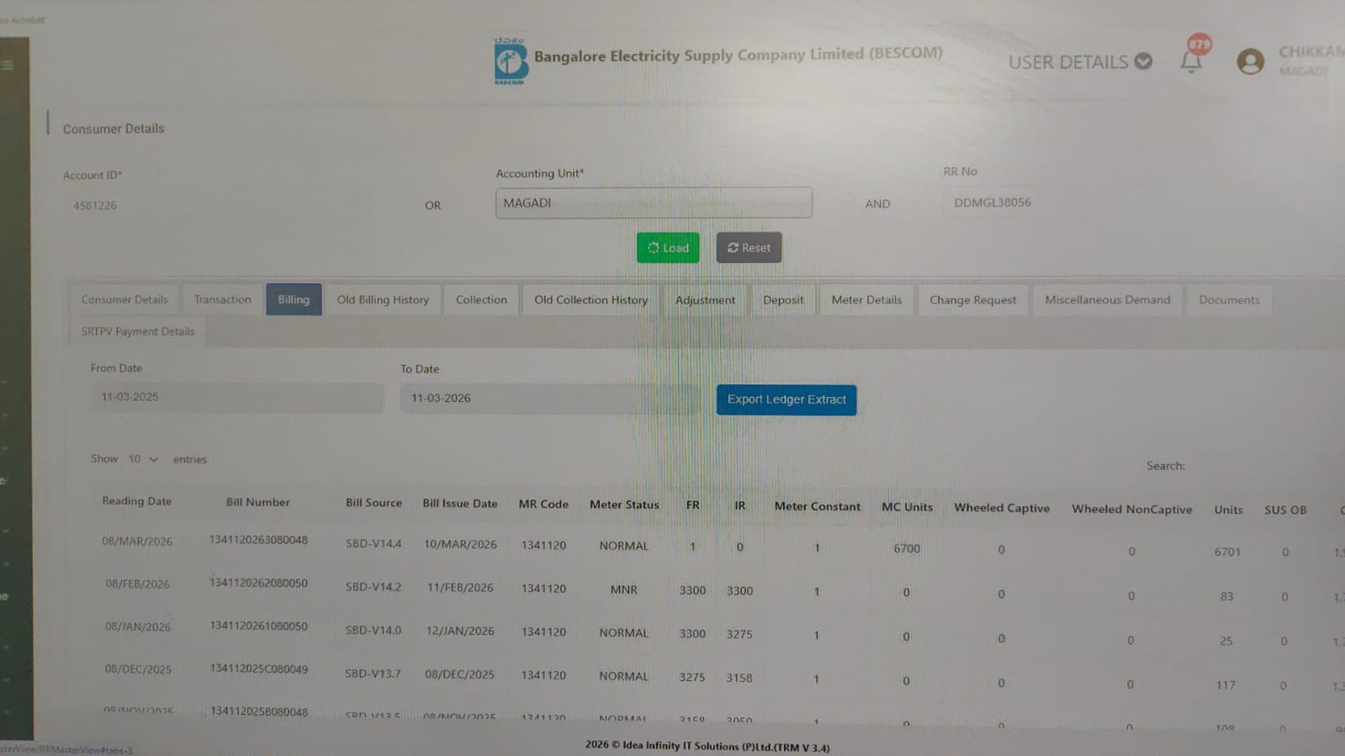This screenshot has width=1345, height=756.
Task: Select bill number 134112025C080049
Action: coord(258,669)
